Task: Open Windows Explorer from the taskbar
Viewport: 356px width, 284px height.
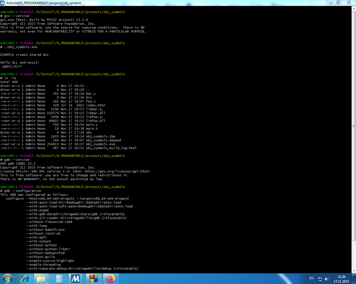Action: [41, 279]
